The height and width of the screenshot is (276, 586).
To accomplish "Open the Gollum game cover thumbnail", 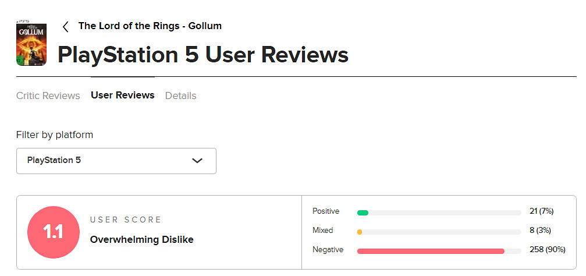I will pyautogui.click(x=31, y=44).
